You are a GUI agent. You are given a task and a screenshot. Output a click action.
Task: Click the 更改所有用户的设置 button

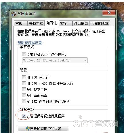coord(43,129)
